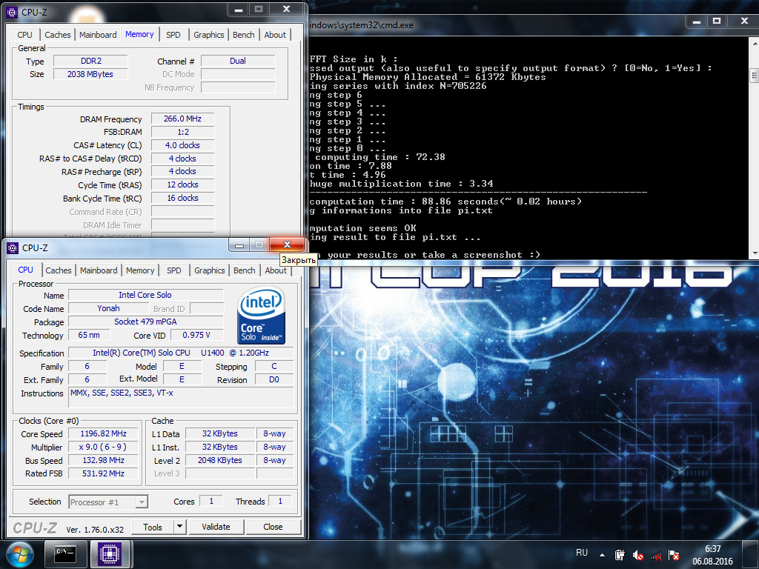Click CPU-Z title icon in lower window
Viewport: 759px width, 569px height.
(x=13, y=247)
